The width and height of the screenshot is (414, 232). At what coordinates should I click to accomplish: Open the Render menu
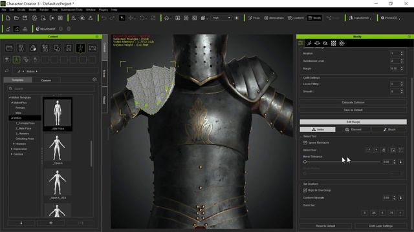coord(44,10)
